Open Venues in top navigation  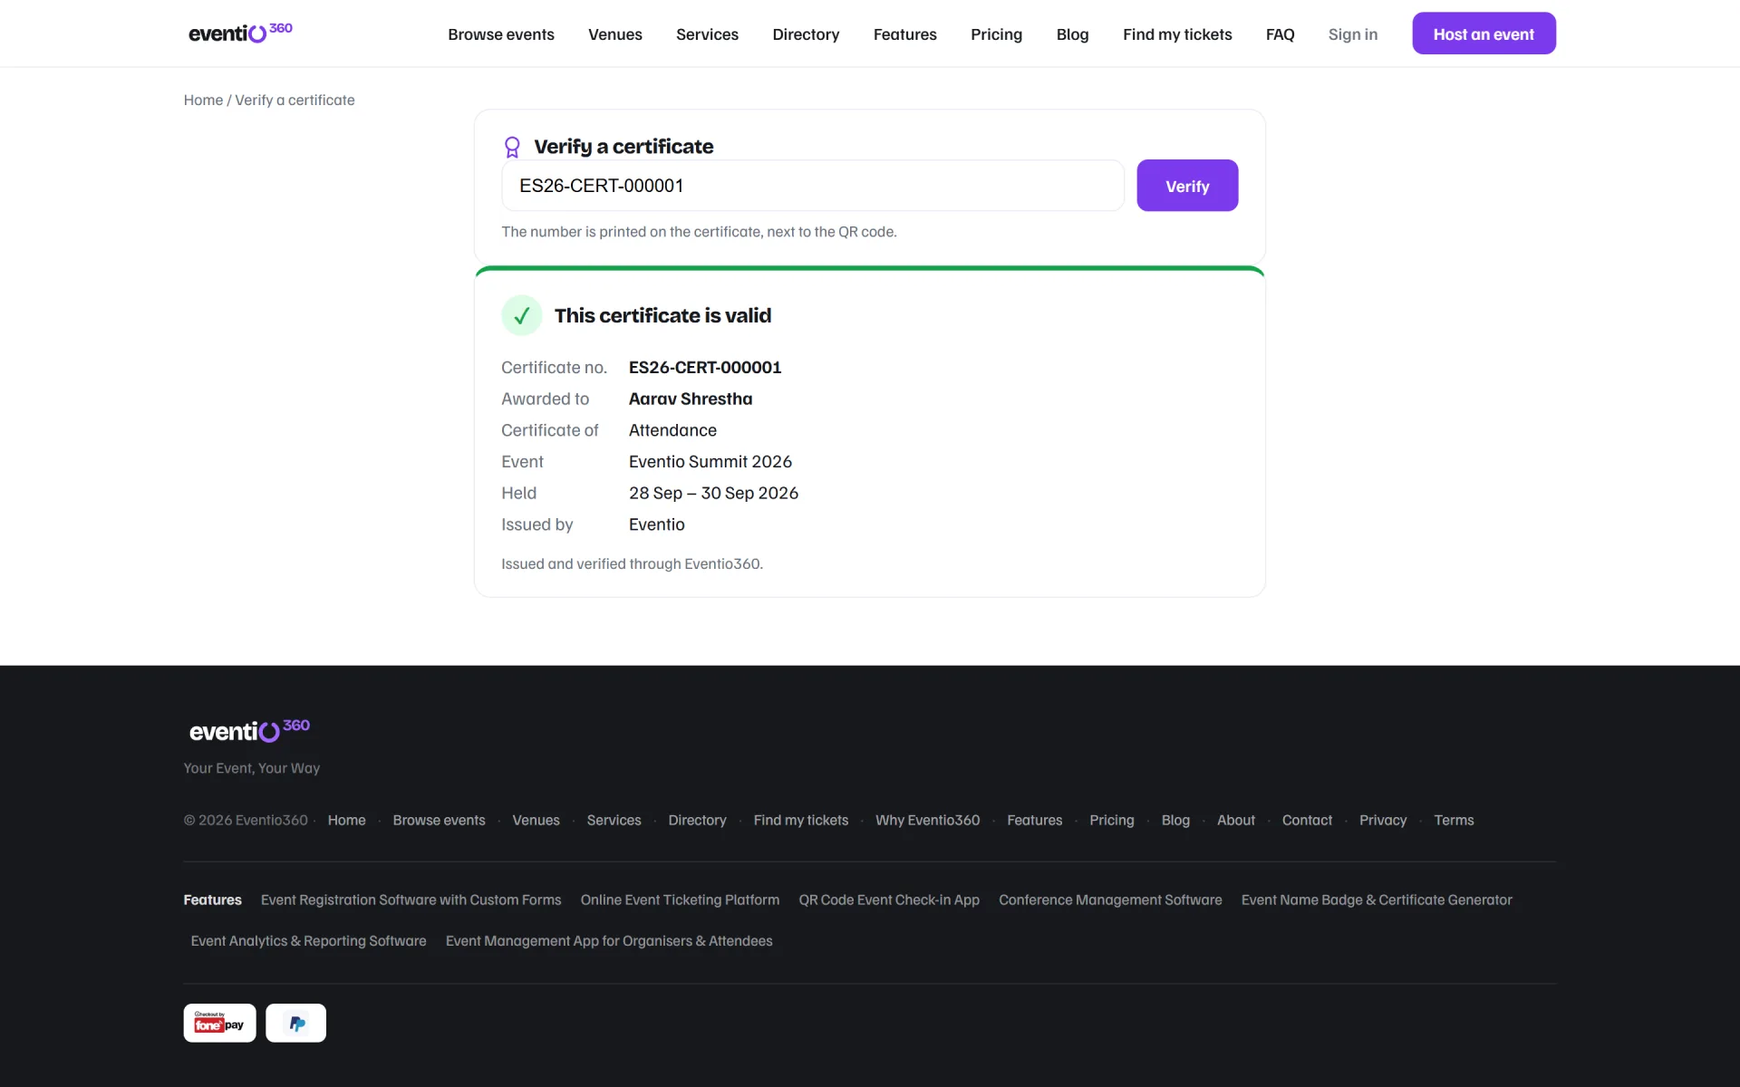[x=615, y=34]
